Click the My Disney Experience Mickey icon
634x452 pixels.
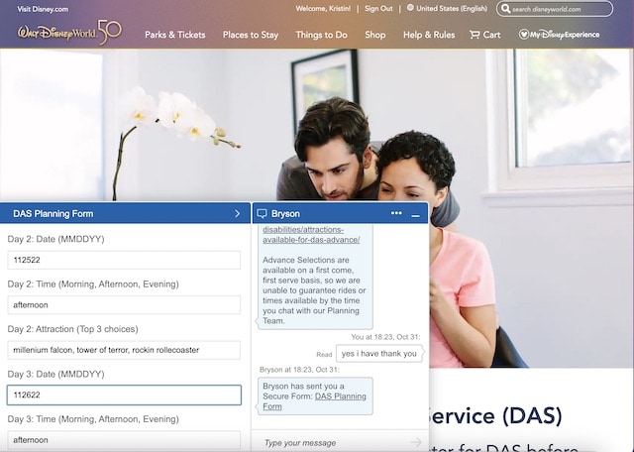click(x=524, y=35)
